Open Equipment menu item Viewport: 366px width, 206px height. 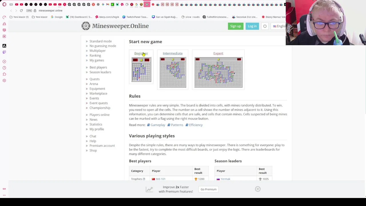tap(97, 89)
